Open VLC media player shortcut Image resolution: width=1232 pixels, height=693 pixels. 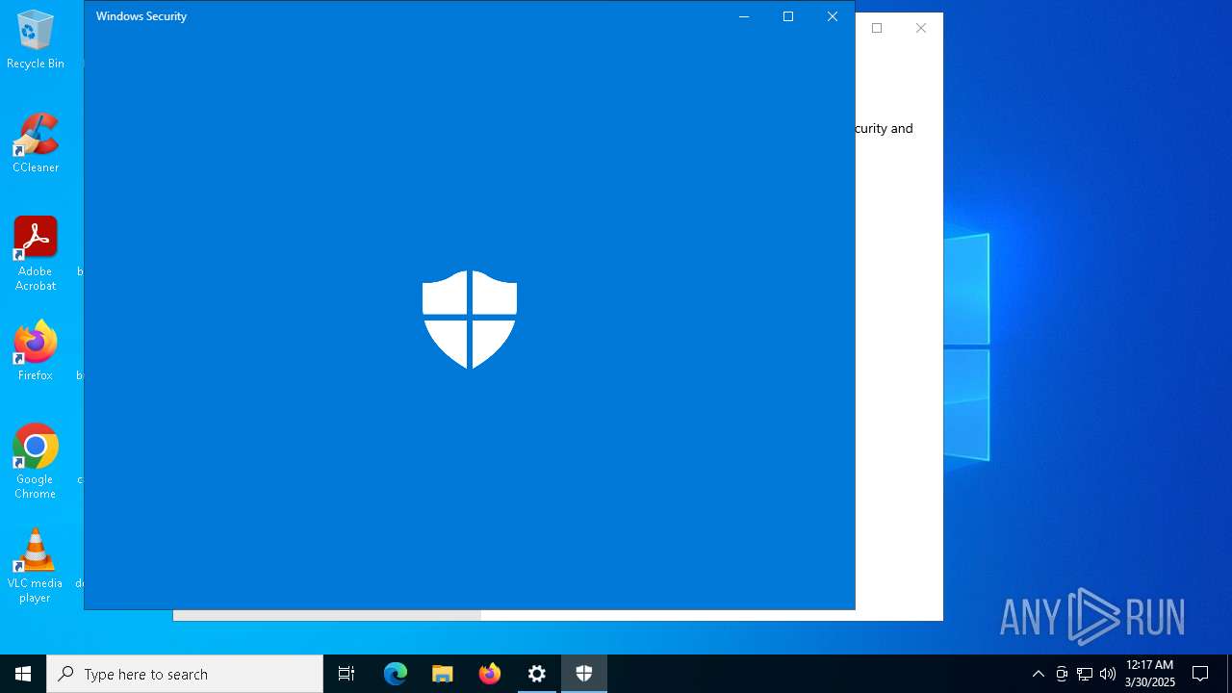click(x=36, y=566)
